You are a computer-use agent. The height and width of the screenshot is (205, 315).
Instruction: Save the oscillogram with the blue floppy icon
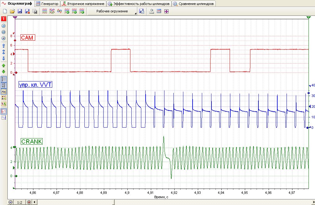(20, 11)
